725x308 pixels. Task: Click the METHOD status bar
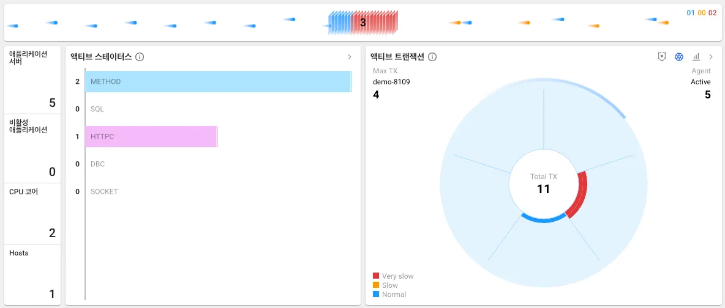click(218, 81)
